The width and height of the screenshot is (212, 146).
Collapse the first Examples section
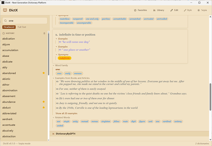click(57, 39)
